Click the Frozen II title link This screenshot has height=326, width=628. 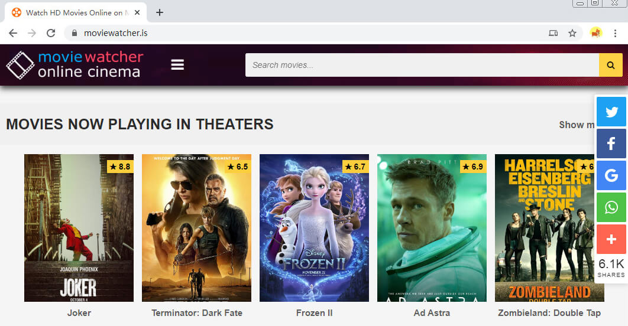pos(315,313)
